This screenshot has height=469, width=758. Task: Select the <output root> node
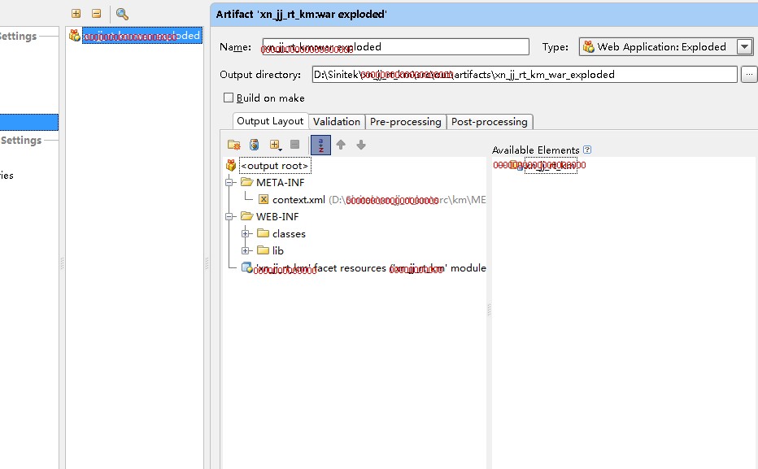(275, 166)
